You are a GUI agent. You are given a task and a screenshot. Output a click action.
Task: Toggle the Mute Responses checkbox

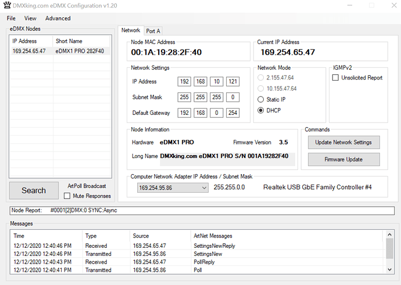[67, 196]
